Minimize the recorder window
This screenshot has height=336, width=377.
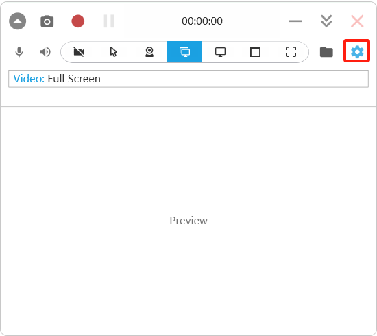point(295,21)
